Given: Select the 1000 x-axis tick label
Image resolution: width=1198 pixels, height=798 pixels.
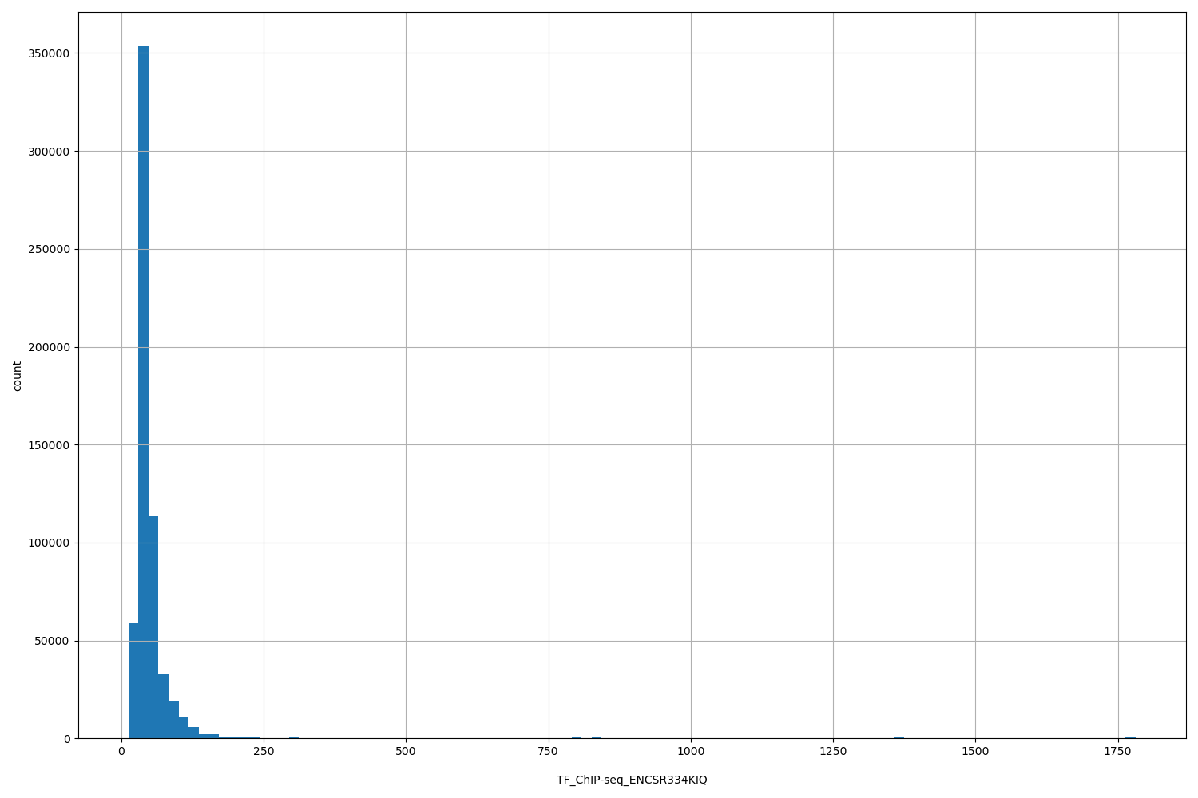Looking at the screenshot, I should point(691,751).
